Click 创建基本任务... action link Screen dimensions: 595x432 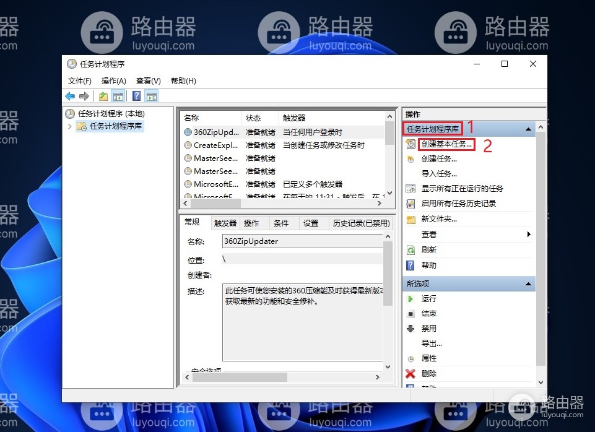coord(446,144)
